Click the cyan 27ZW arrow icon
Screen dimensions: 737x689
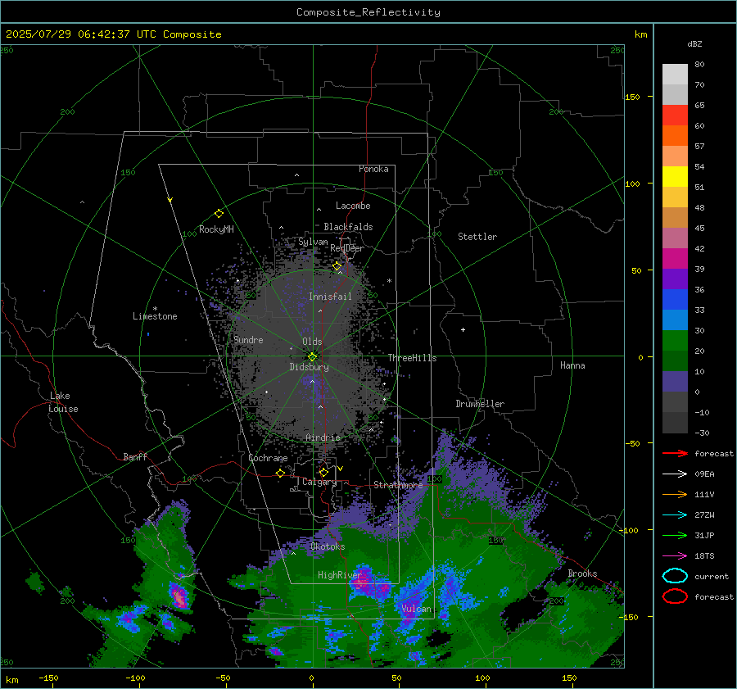click(x=675, y=515)
